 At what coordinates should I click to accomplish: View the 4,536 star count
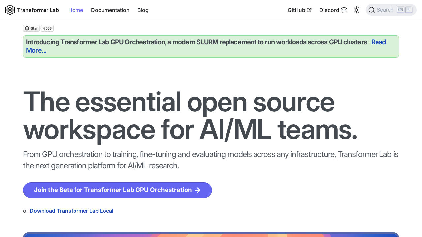point(47,28)
